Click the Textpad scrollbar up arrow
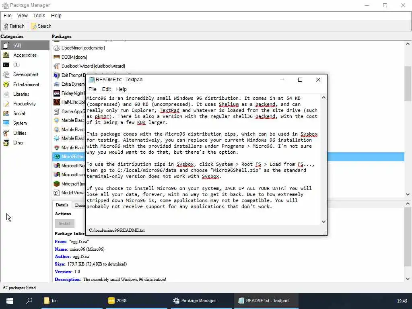This screenshot has height=309, width=412. [324, 97]
